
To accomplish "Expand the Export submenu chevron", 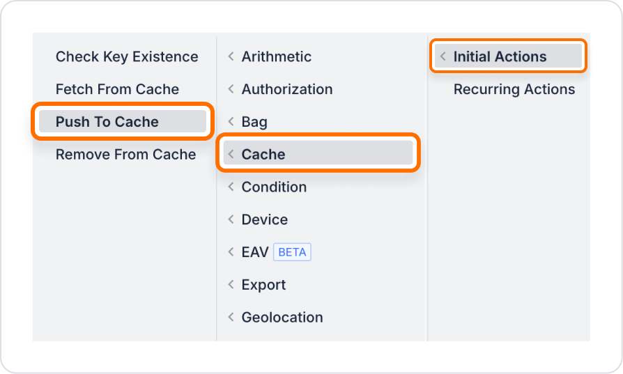I will (x=231, y=284).
